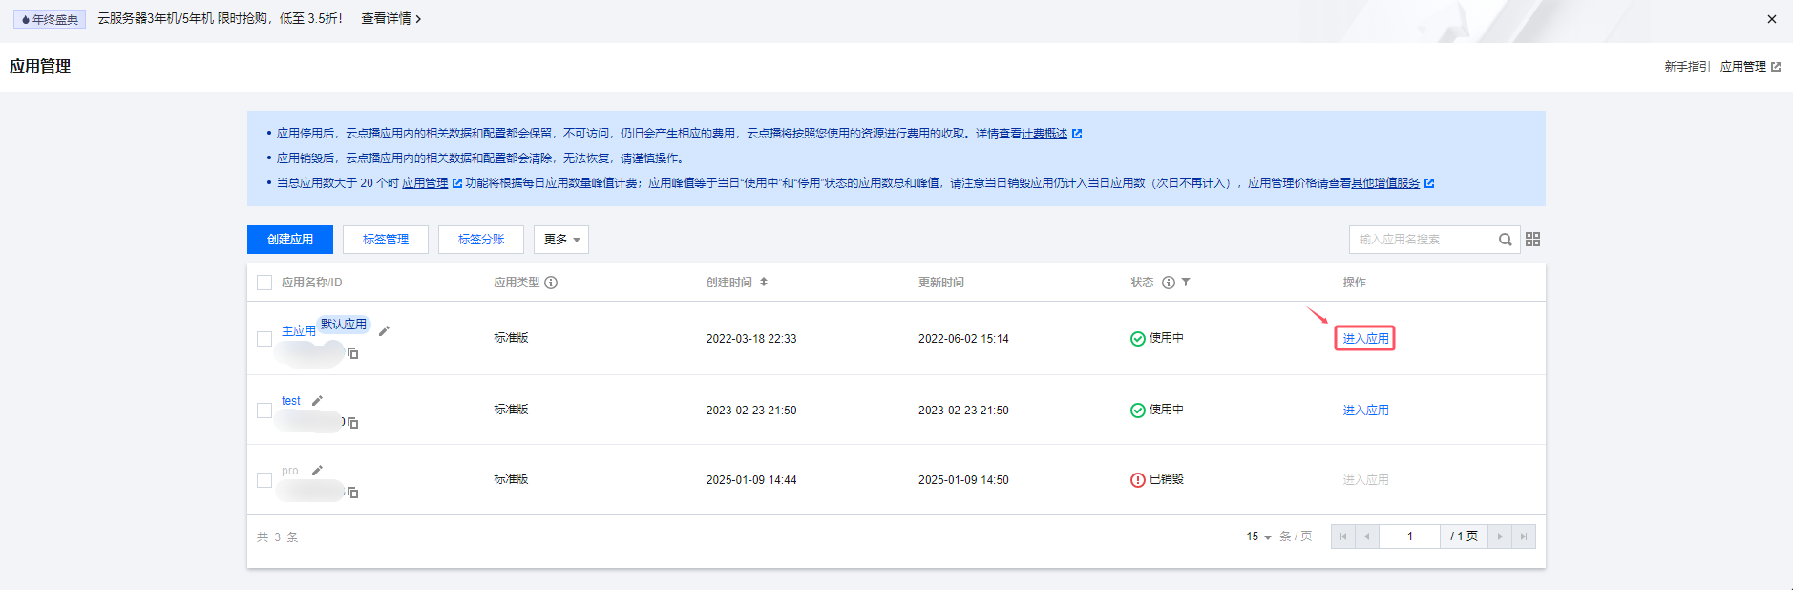Open the 应用管理 external documentation link
The width and height of the screenshot is (1793, 590).
[x=1749, y=67]
